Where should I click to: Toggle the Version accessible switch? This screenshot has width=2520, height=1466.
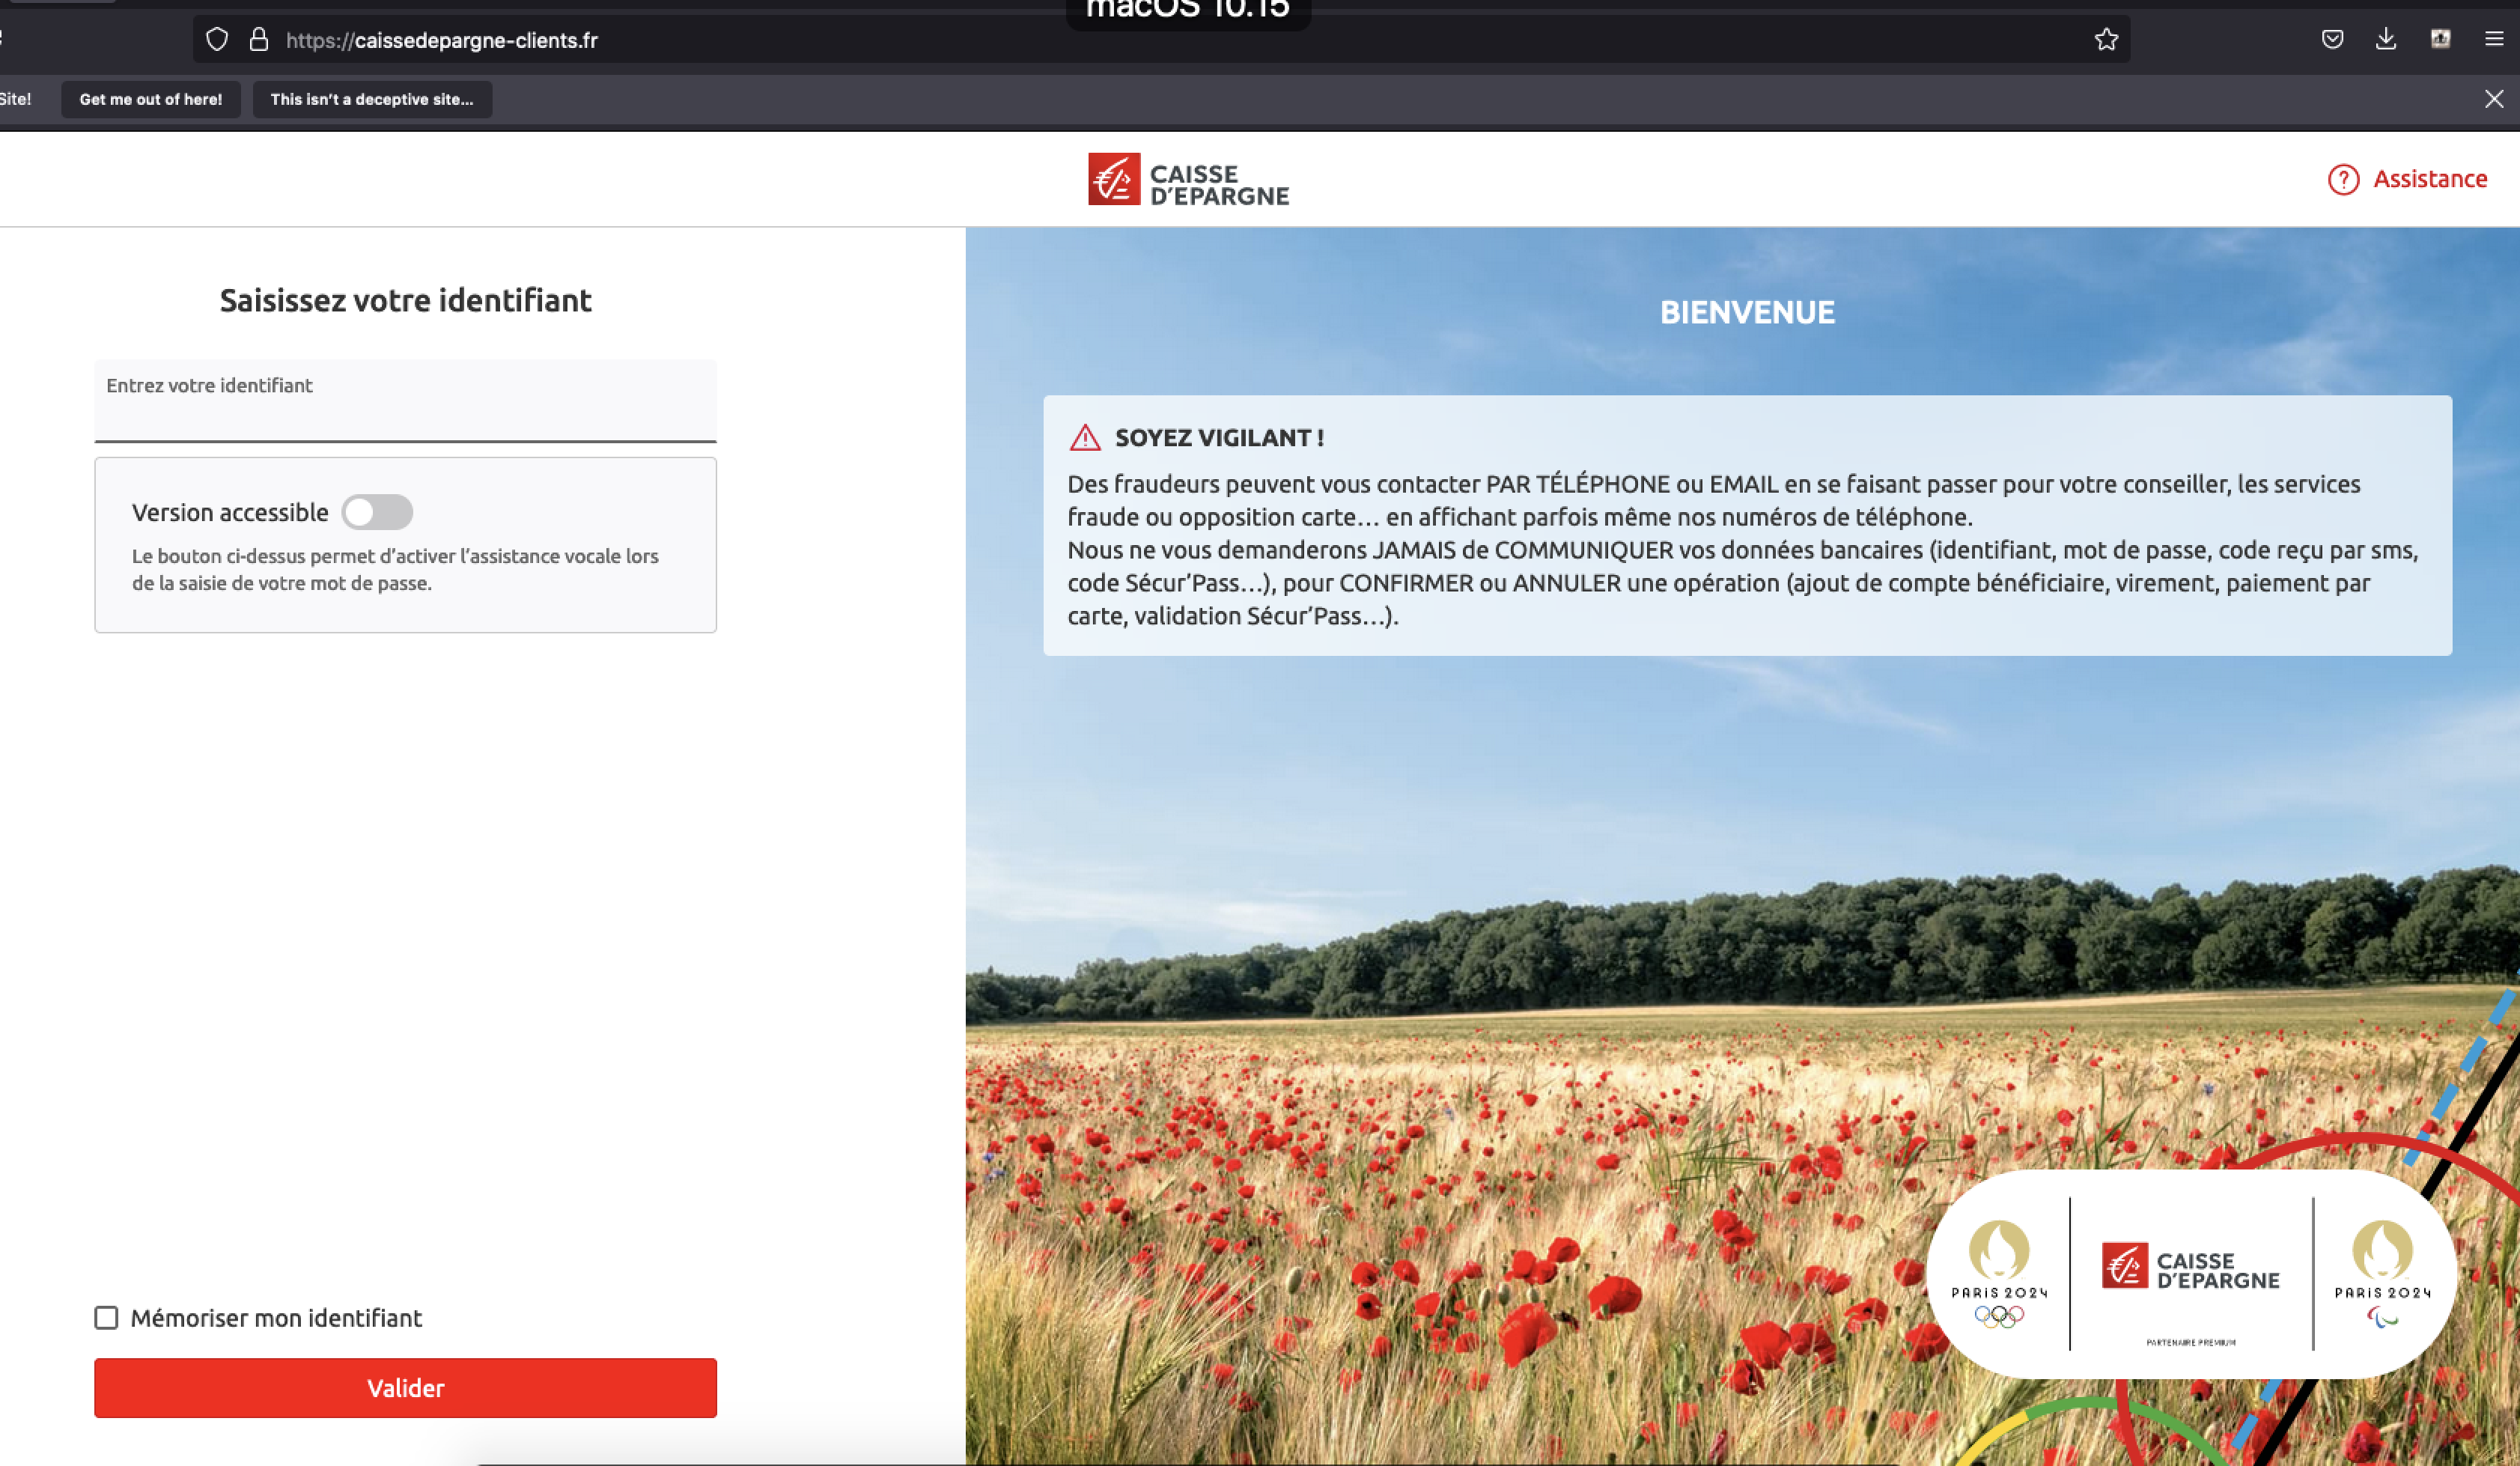[x=377, y=512]
